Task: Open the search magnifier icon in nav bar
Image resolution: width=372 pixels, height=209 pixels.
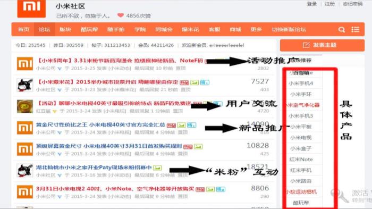Action: 341,29
